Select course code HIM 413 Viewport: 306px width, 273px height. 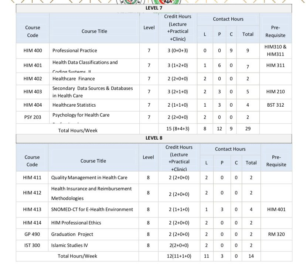point(32,210)
